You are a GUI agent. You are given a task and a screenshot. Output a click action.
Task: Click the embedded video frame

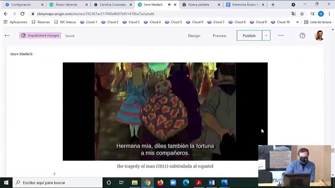(165, 111)
